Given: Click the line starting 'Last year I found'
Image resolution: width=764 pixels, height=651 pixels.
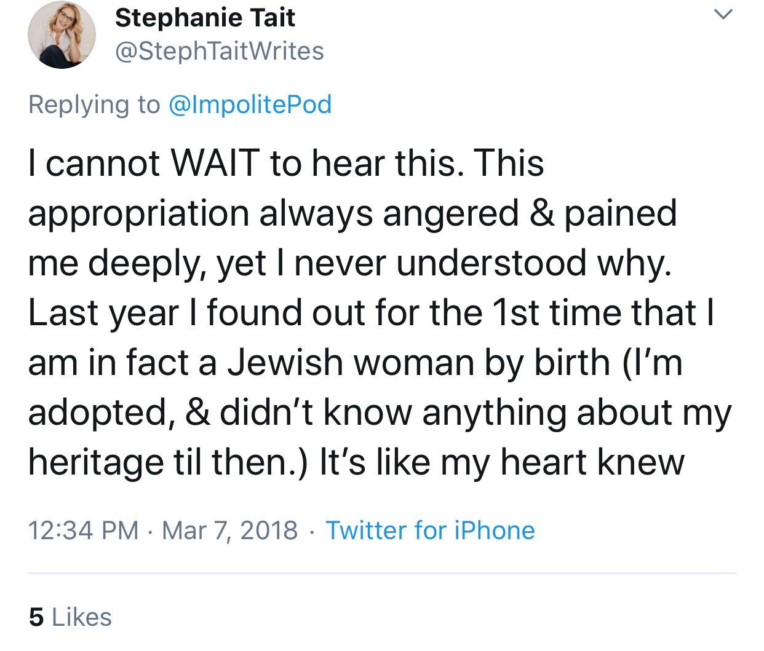Looking at the screenshot, I should (x=371, y=313).
